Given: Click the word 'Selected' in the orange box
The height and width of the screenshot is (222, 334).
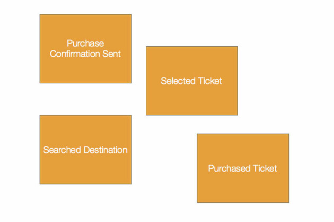Looking at the screenshot, I should pos(178,81).
